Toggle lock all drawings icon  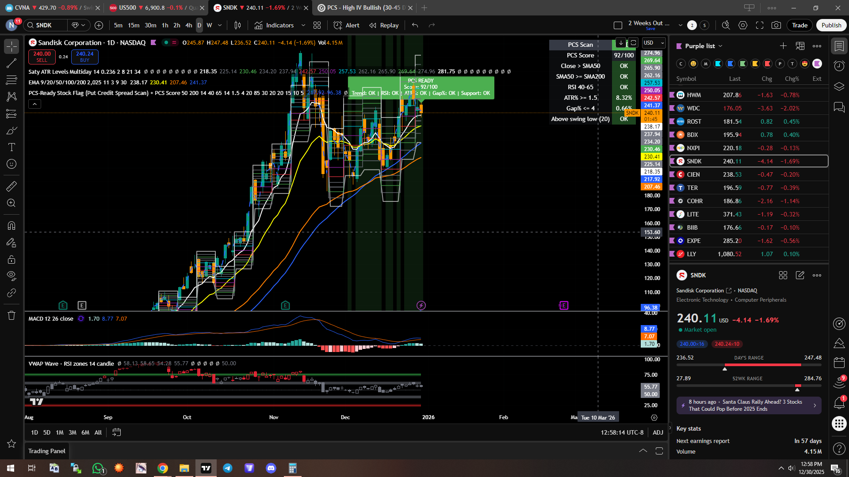[x=11, y=259]
